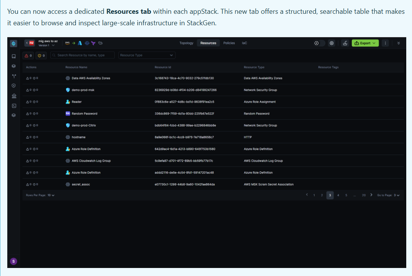Go to page 2

tap(322, 195)
